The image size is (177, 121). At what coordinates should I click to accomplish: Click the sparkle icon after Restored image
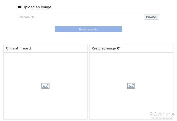click(118, 48)
